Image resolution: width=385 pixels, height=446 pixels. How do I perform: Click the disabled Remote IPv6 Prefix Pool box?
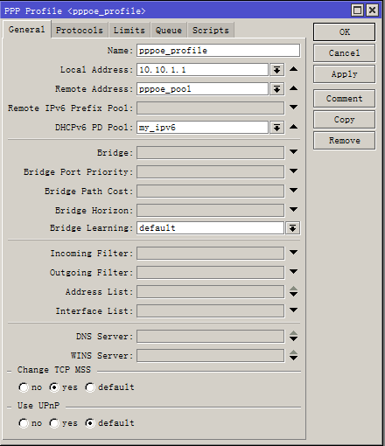(x=210, y=108)
